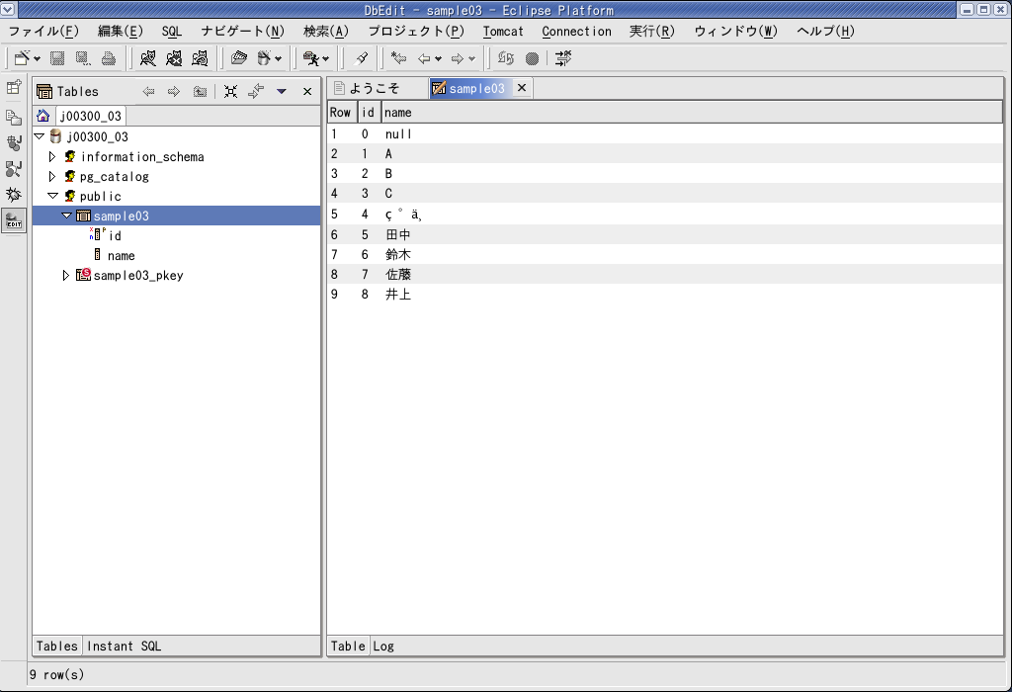The image size is (1012, 692).
Task: Click the main toolbar back arrow
Action: click(424, 58)
